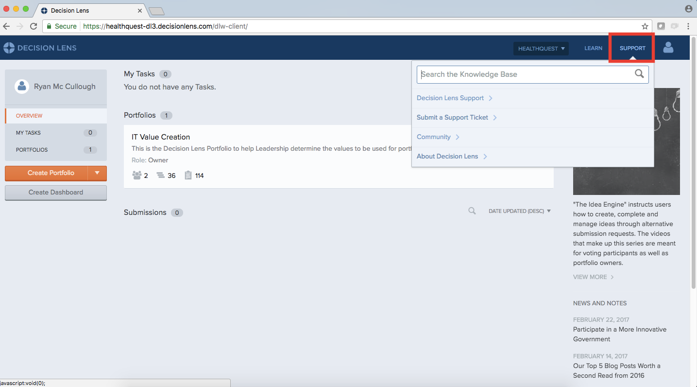Click the Decision Lens logo
This screenshot has height=387, width=697.
[x=40, y=48]
